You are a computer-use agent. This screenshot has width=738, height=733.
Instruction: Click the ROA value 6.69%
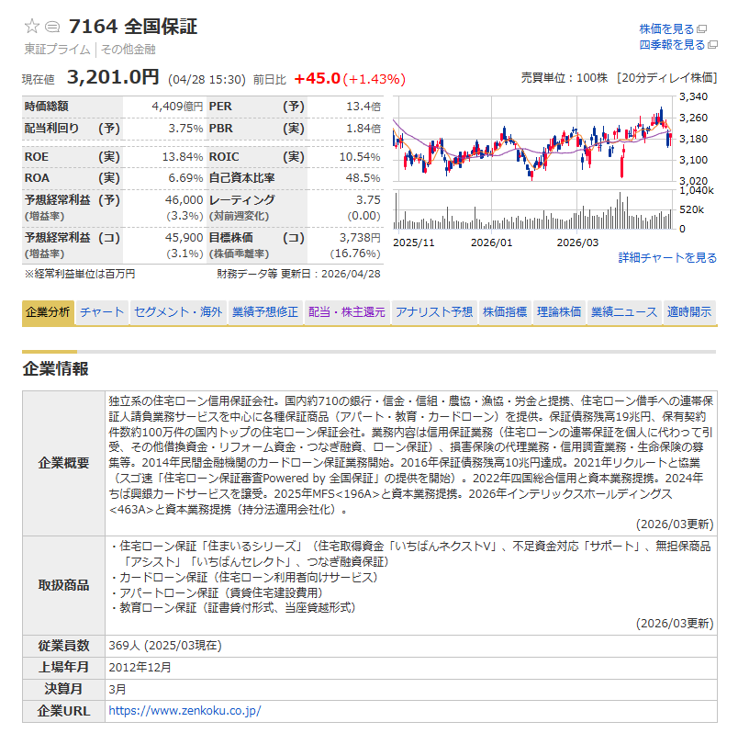pos(185,178)
